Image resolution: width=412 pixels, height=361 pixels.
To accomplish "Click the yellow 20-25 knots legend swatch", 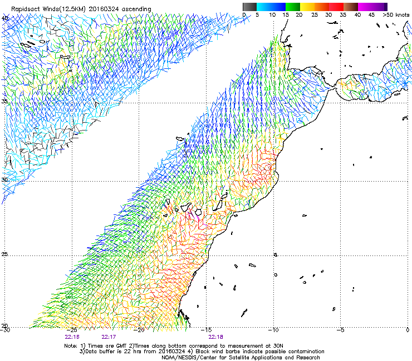I will [x=307, y=7].
